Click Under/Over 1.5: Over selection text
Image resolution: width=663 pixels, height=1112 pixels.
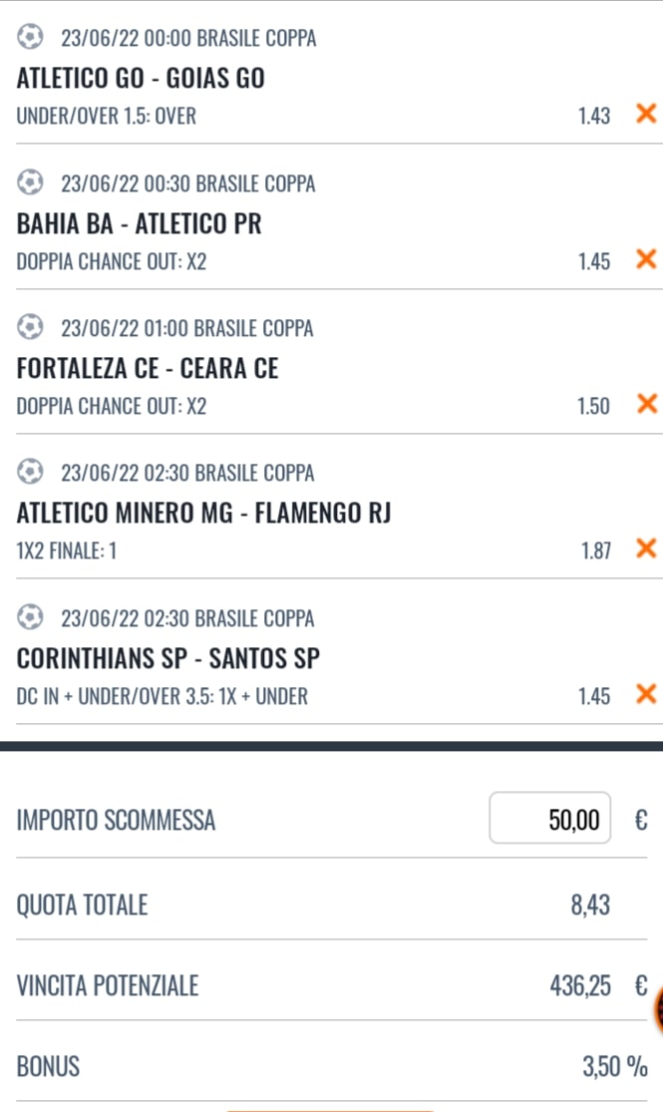[x=107, y=117]
